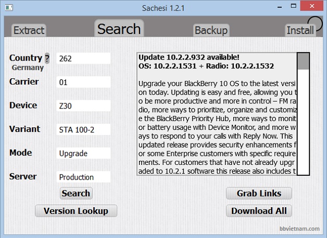Open the Variant dropdown showing STA 100-2

(84, 129)
